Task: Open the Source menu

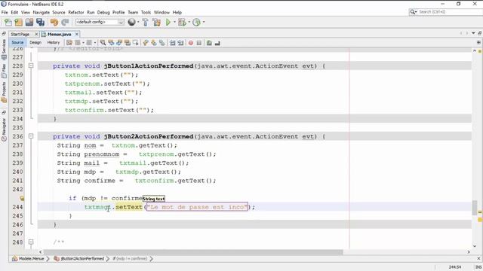Action: tap(59, 12)
